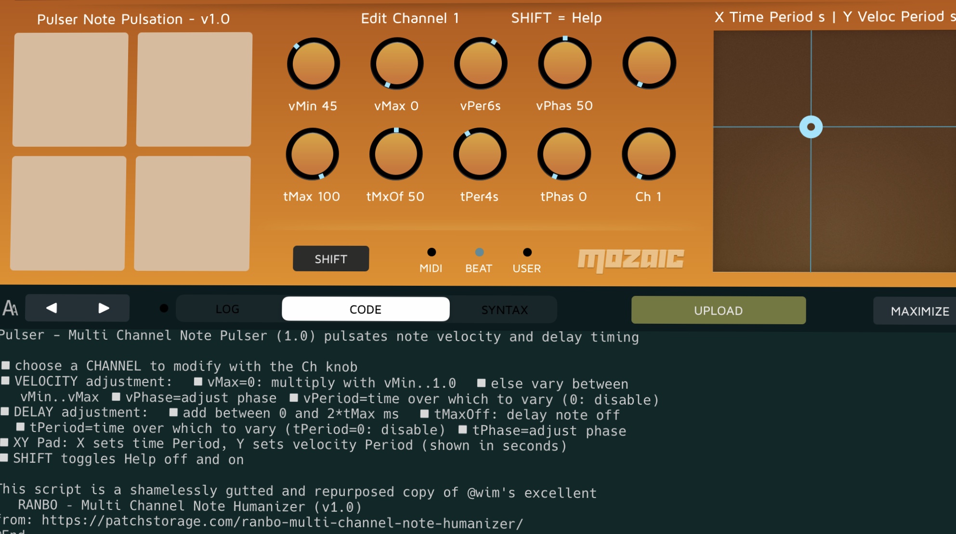This screenshot has width=956, height=534.
Task: Switch to the CODE tab
Action: click(x=366, y=309)
